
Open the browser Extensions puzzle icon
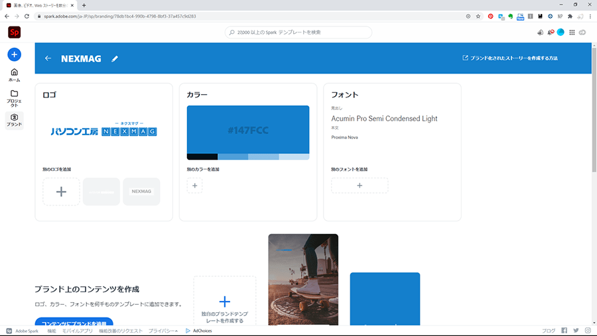point(570,17)
